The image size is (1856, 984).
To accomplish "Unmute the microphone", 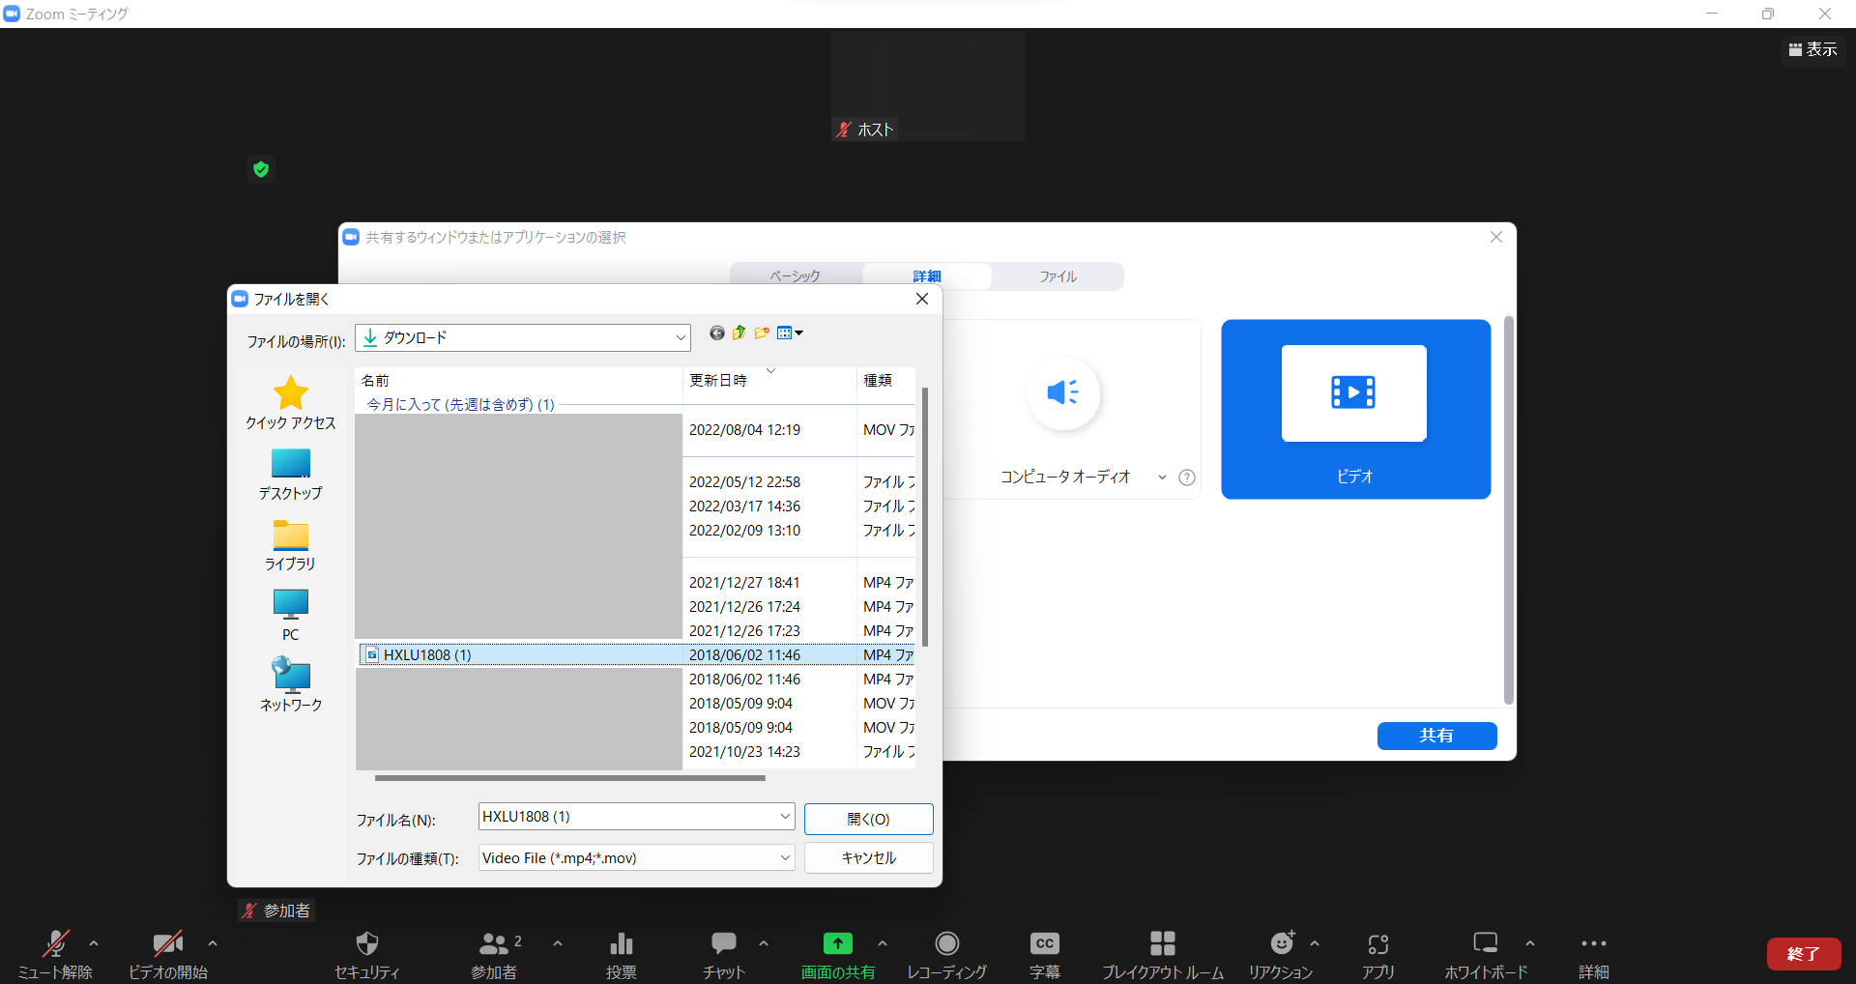I will pos(55,943).
